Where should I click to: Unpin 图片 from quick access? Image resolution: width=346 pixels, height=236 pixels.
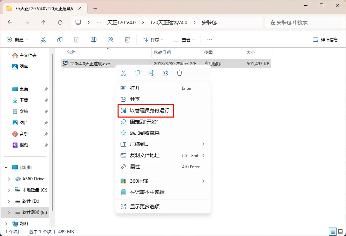46,123
